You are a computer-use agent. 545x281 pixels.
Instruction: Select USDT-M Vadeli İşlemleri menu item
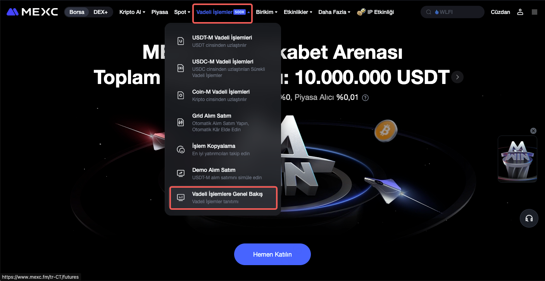pyautogui.click(x=223, y=41)
